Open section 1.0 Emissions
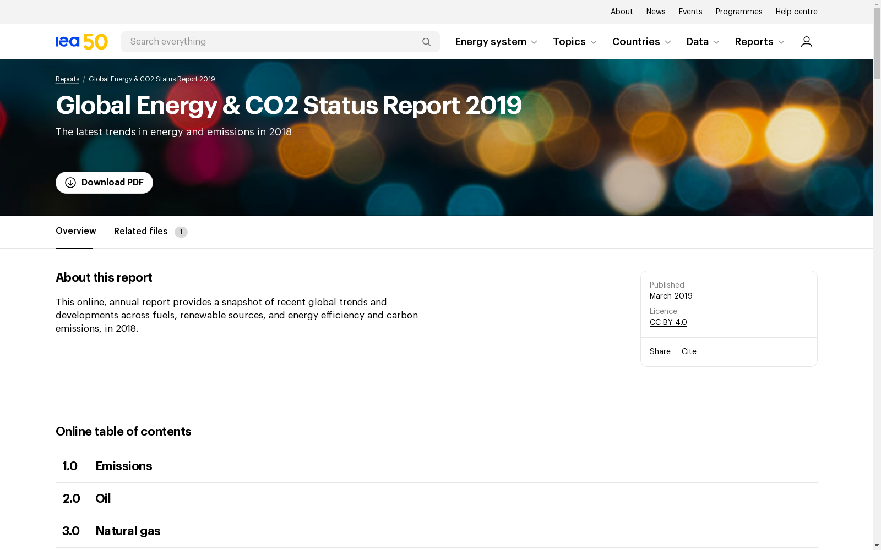The image size is (881, 550). (437, 466)
